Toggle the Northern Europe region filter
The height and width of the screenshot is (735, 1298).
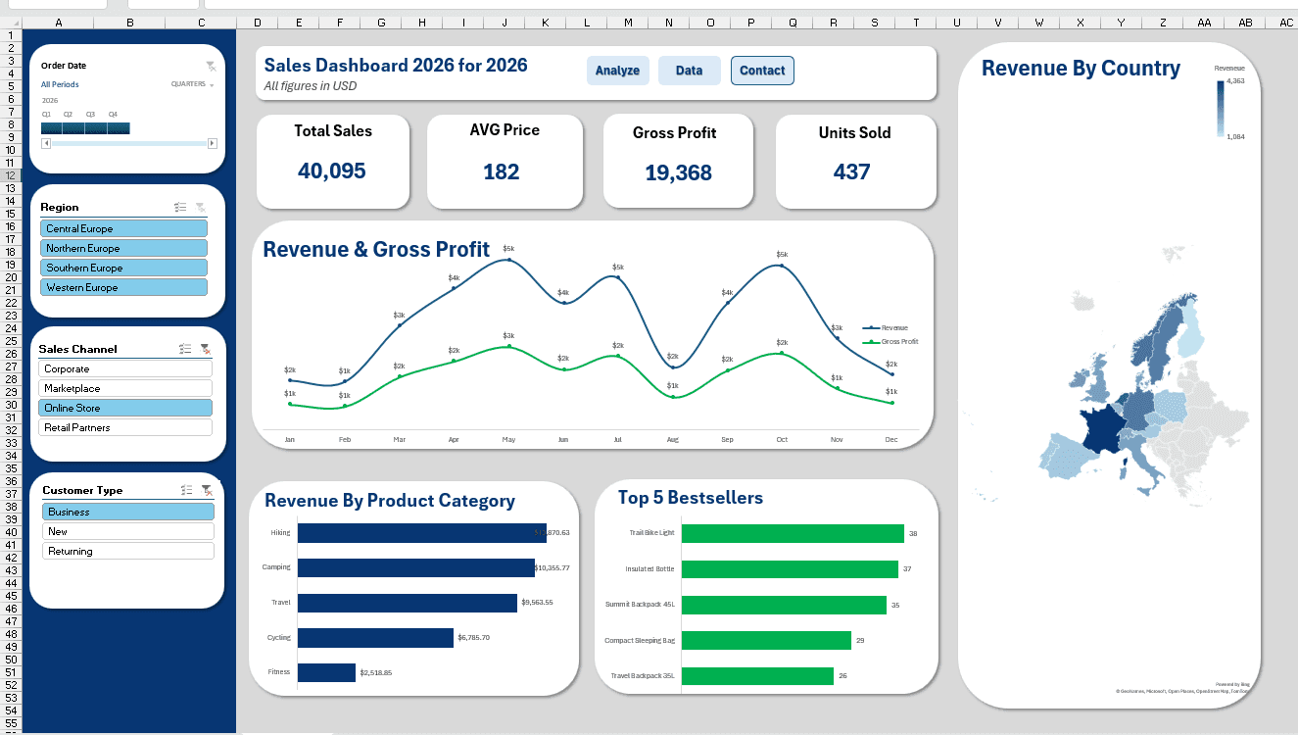(x=123, y=248)
